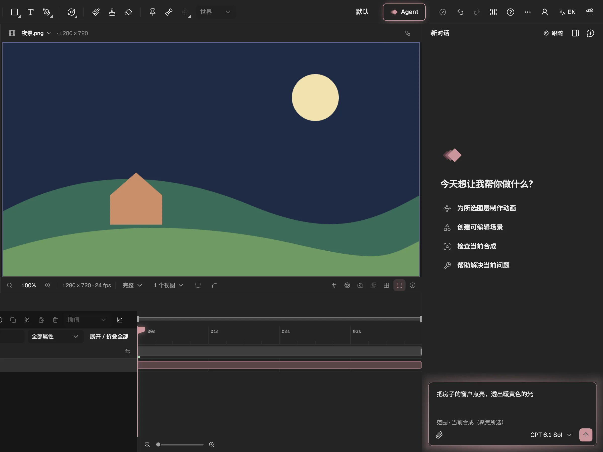603x452 pixels.
Task: Open the help question mark
Action: tap(510, 12)
